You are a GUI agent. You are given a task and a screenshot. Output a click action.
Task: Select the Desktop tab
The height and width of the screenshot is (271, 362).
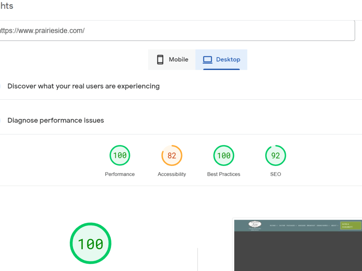(222, 60)
